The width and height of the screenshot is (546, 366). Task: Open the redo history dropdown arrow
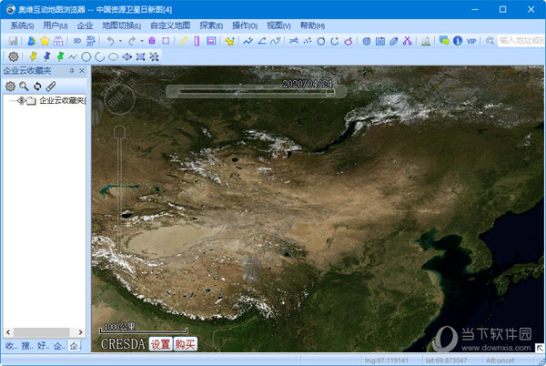[x=142, y=41]
